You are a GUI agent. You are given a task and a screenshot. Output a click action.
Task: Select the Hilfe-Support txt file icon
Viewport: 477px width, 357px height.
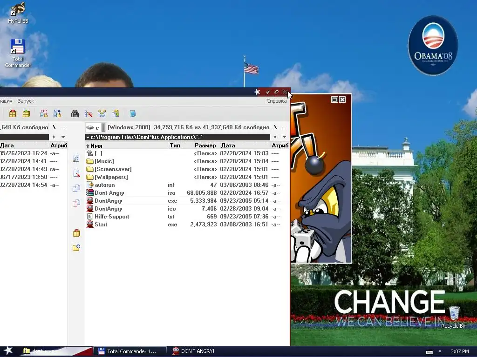(x=90, y=217)
